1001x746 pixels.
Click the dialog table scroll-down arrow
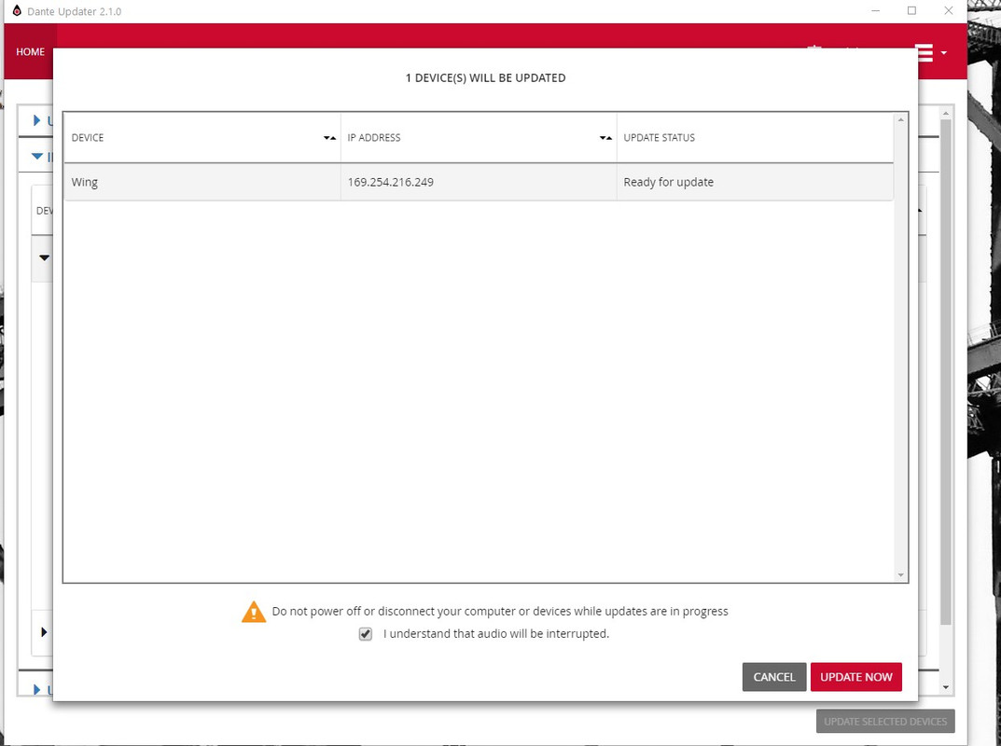click(x=901, y=575)
